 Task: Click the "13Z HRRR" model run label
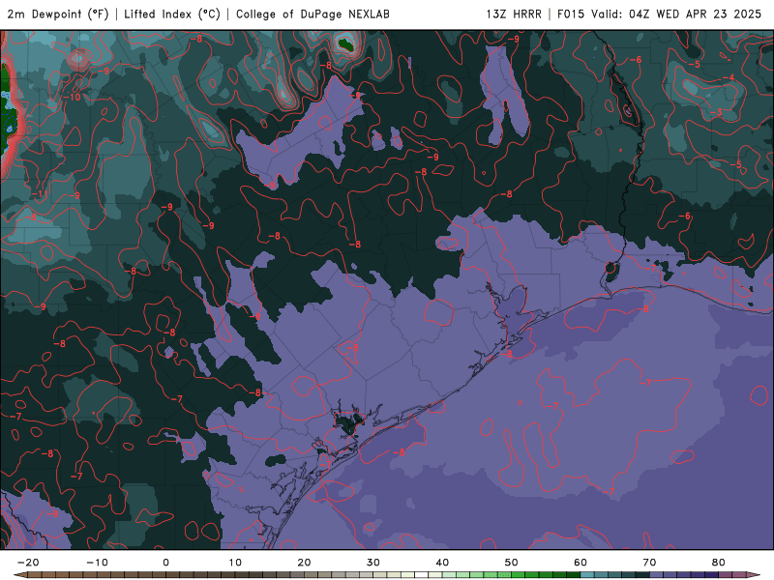point(514,14)
